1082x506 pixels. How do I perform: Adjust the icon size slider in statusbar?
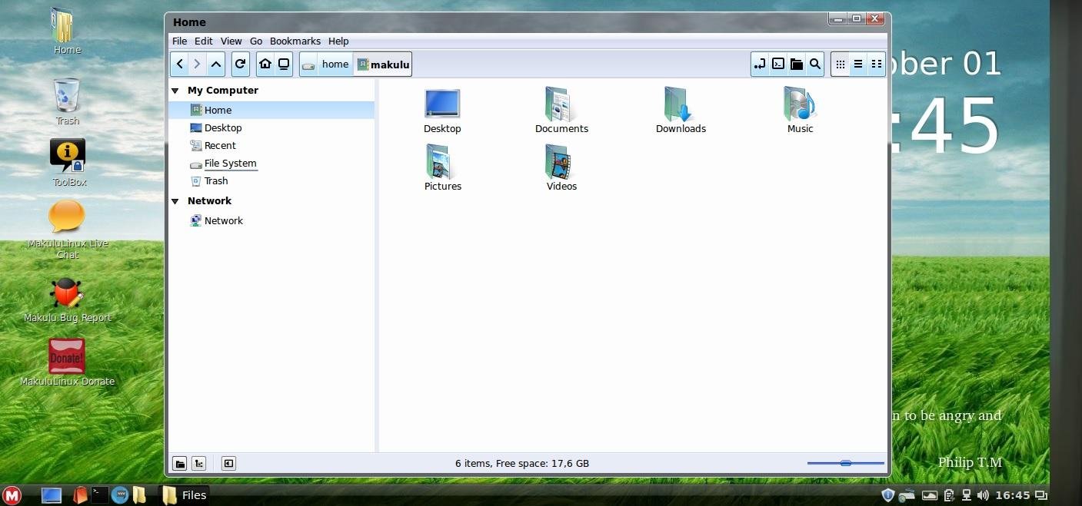pos(844,463)
